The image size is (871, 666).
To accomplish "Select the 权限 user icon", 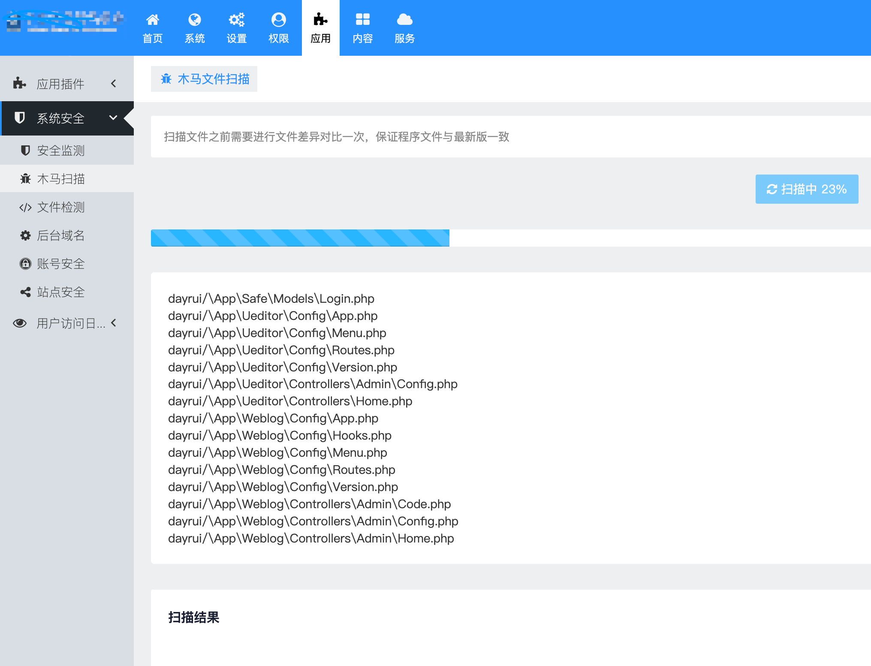I will (x=278, y=20).
